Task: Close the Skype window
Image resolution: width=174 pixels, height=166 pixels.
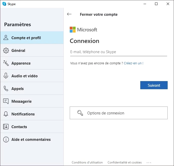Action: click(168, 4)
